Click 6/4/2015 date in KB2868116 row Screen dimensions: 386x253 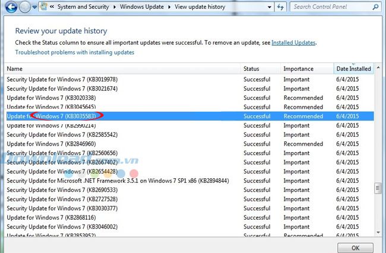coord(347,217)
